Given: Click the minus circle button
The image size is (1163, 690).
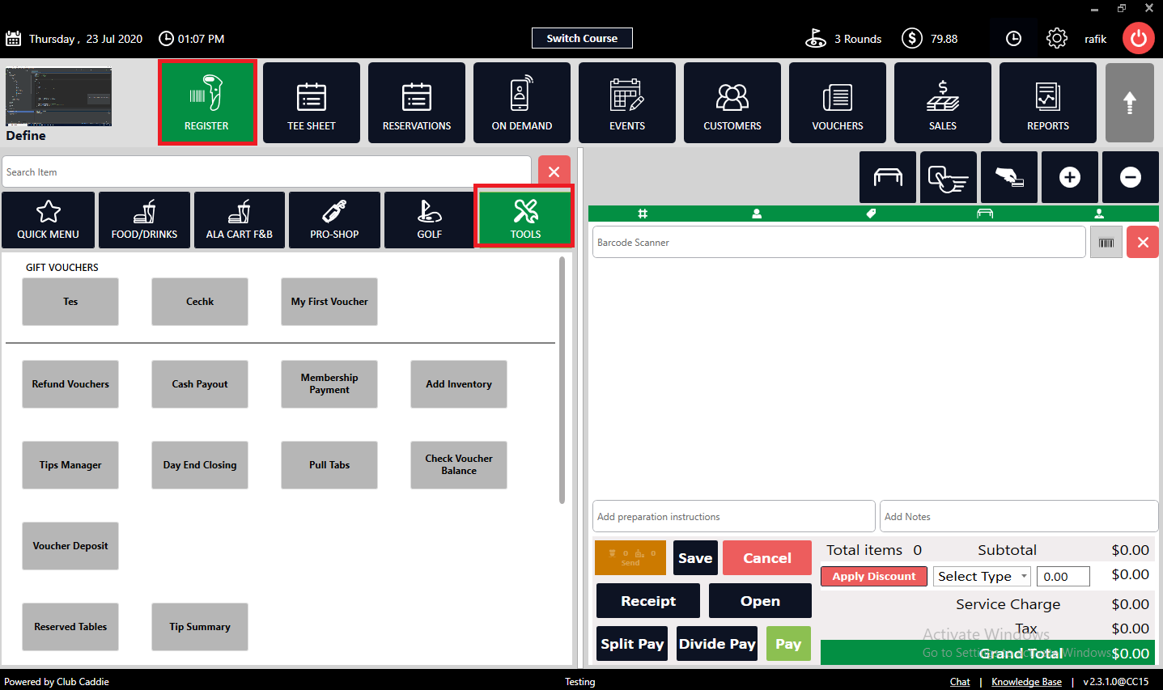Looking at the screenshot, I should coord(1131,177).
